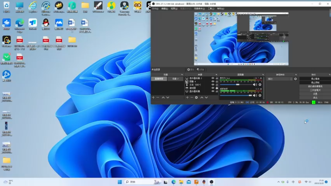Click the Windows Start button
The height and width of the screenshot is (186, 331).
[x=120, y=182]
